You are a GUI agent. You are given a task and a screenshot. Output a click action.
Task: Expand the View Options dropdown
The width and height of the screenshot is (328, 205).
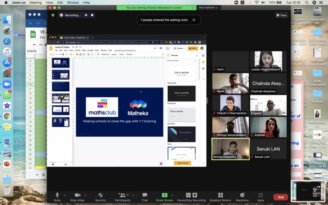(208, 7)
